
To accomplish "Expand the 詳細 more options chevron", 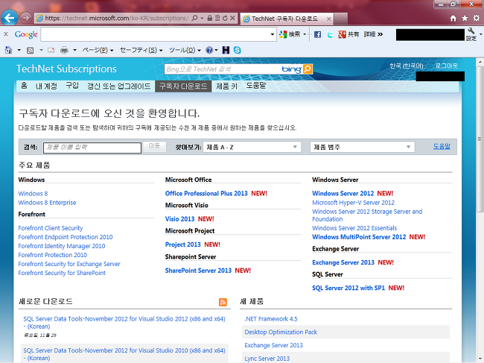I will [380, 34].
